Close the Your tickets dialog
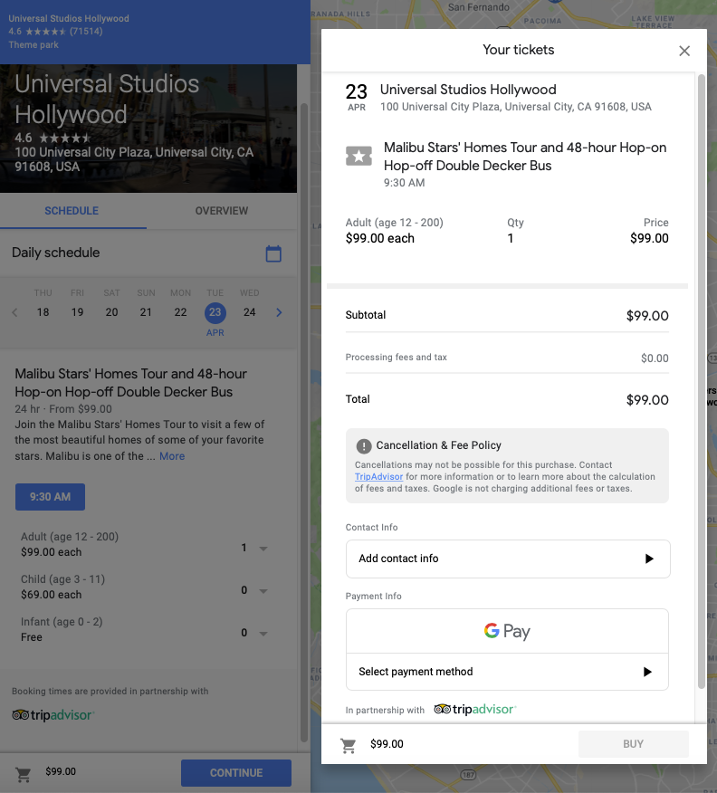717x793 pixels. 684,51
